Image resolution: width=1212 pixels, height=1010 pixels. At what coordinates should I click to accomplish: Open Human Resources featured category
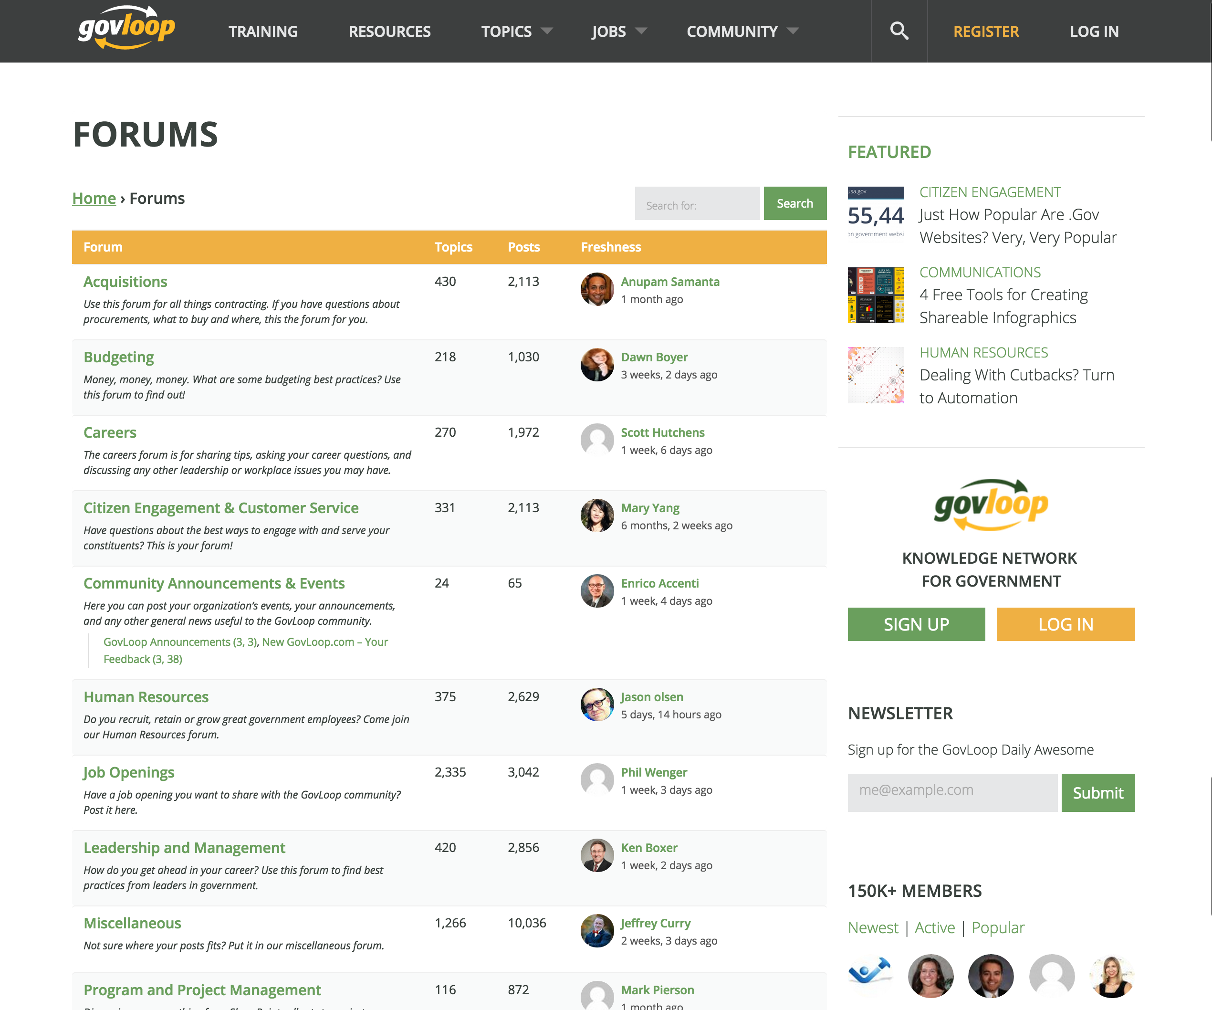(x=983, y=353)
